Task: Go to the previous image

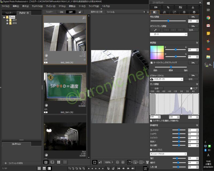Action: [124, 168]
